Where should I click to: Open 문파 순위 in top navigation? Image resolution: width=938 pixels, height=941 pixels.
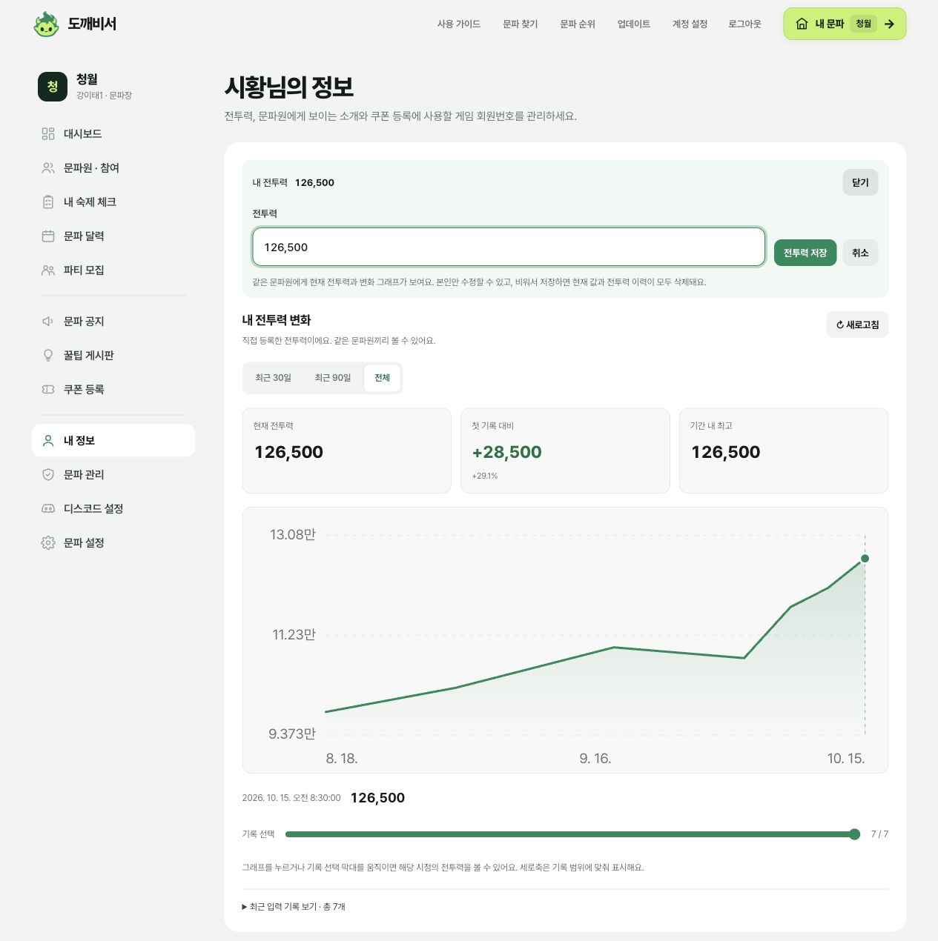578,24
